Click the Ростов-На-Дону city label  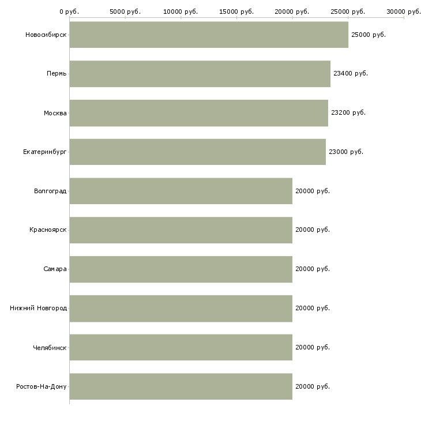42,386
